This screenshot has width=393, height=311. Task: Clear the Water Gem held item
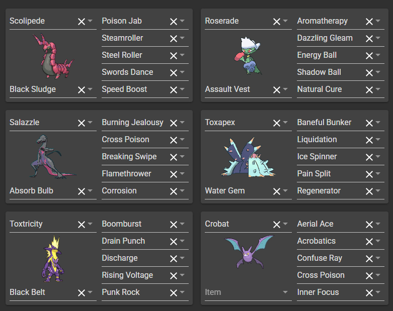276,191
